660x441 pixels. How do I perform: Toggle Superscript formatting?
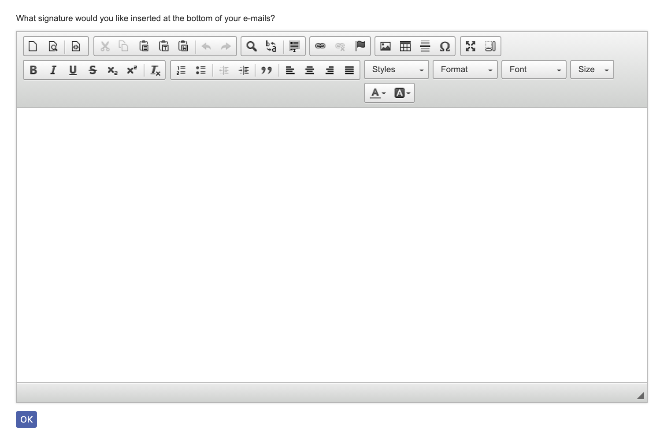(132, 70)
